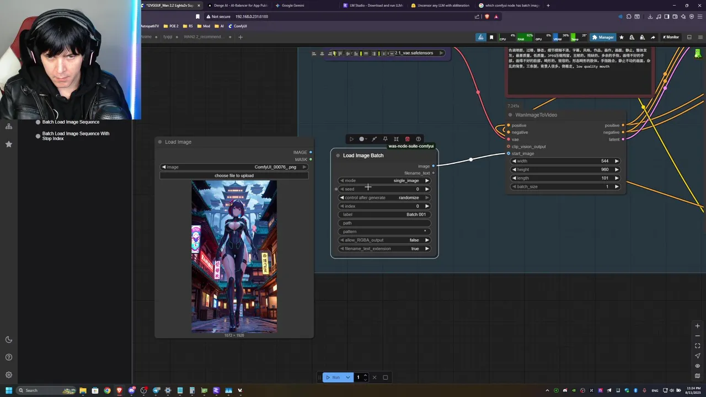Screen dimensions: 706x397
Task: Open node help question mark icon
Action: click(418, 139)
